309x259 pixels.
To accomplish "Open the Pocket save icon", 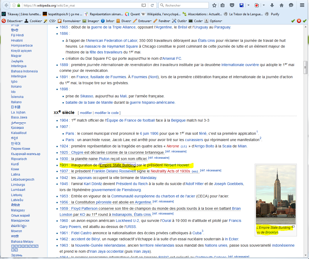I will click(232, 5).
